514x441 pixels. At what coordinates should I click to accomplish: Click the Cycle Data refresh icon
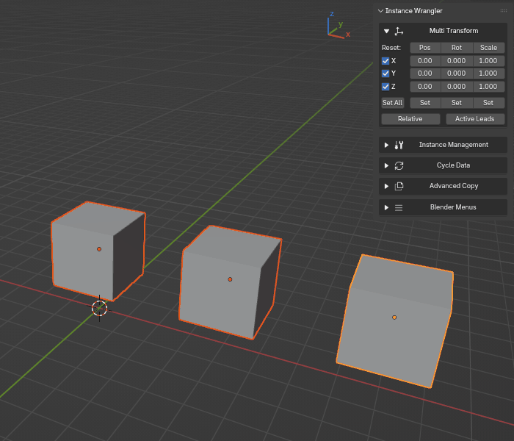click(399, 165)
